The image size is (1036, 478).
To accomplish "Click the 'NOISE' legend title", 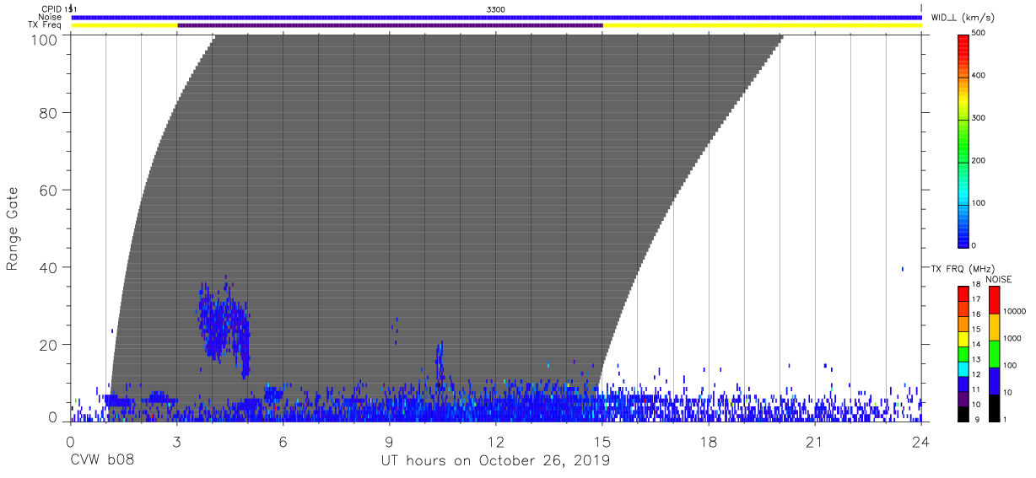I will [x=998, y=279].
